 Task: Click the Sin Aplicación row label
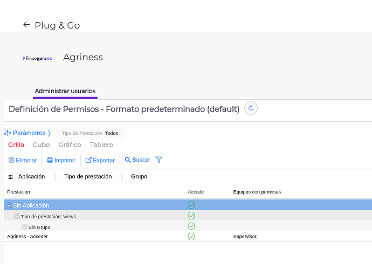pos(31,205)
